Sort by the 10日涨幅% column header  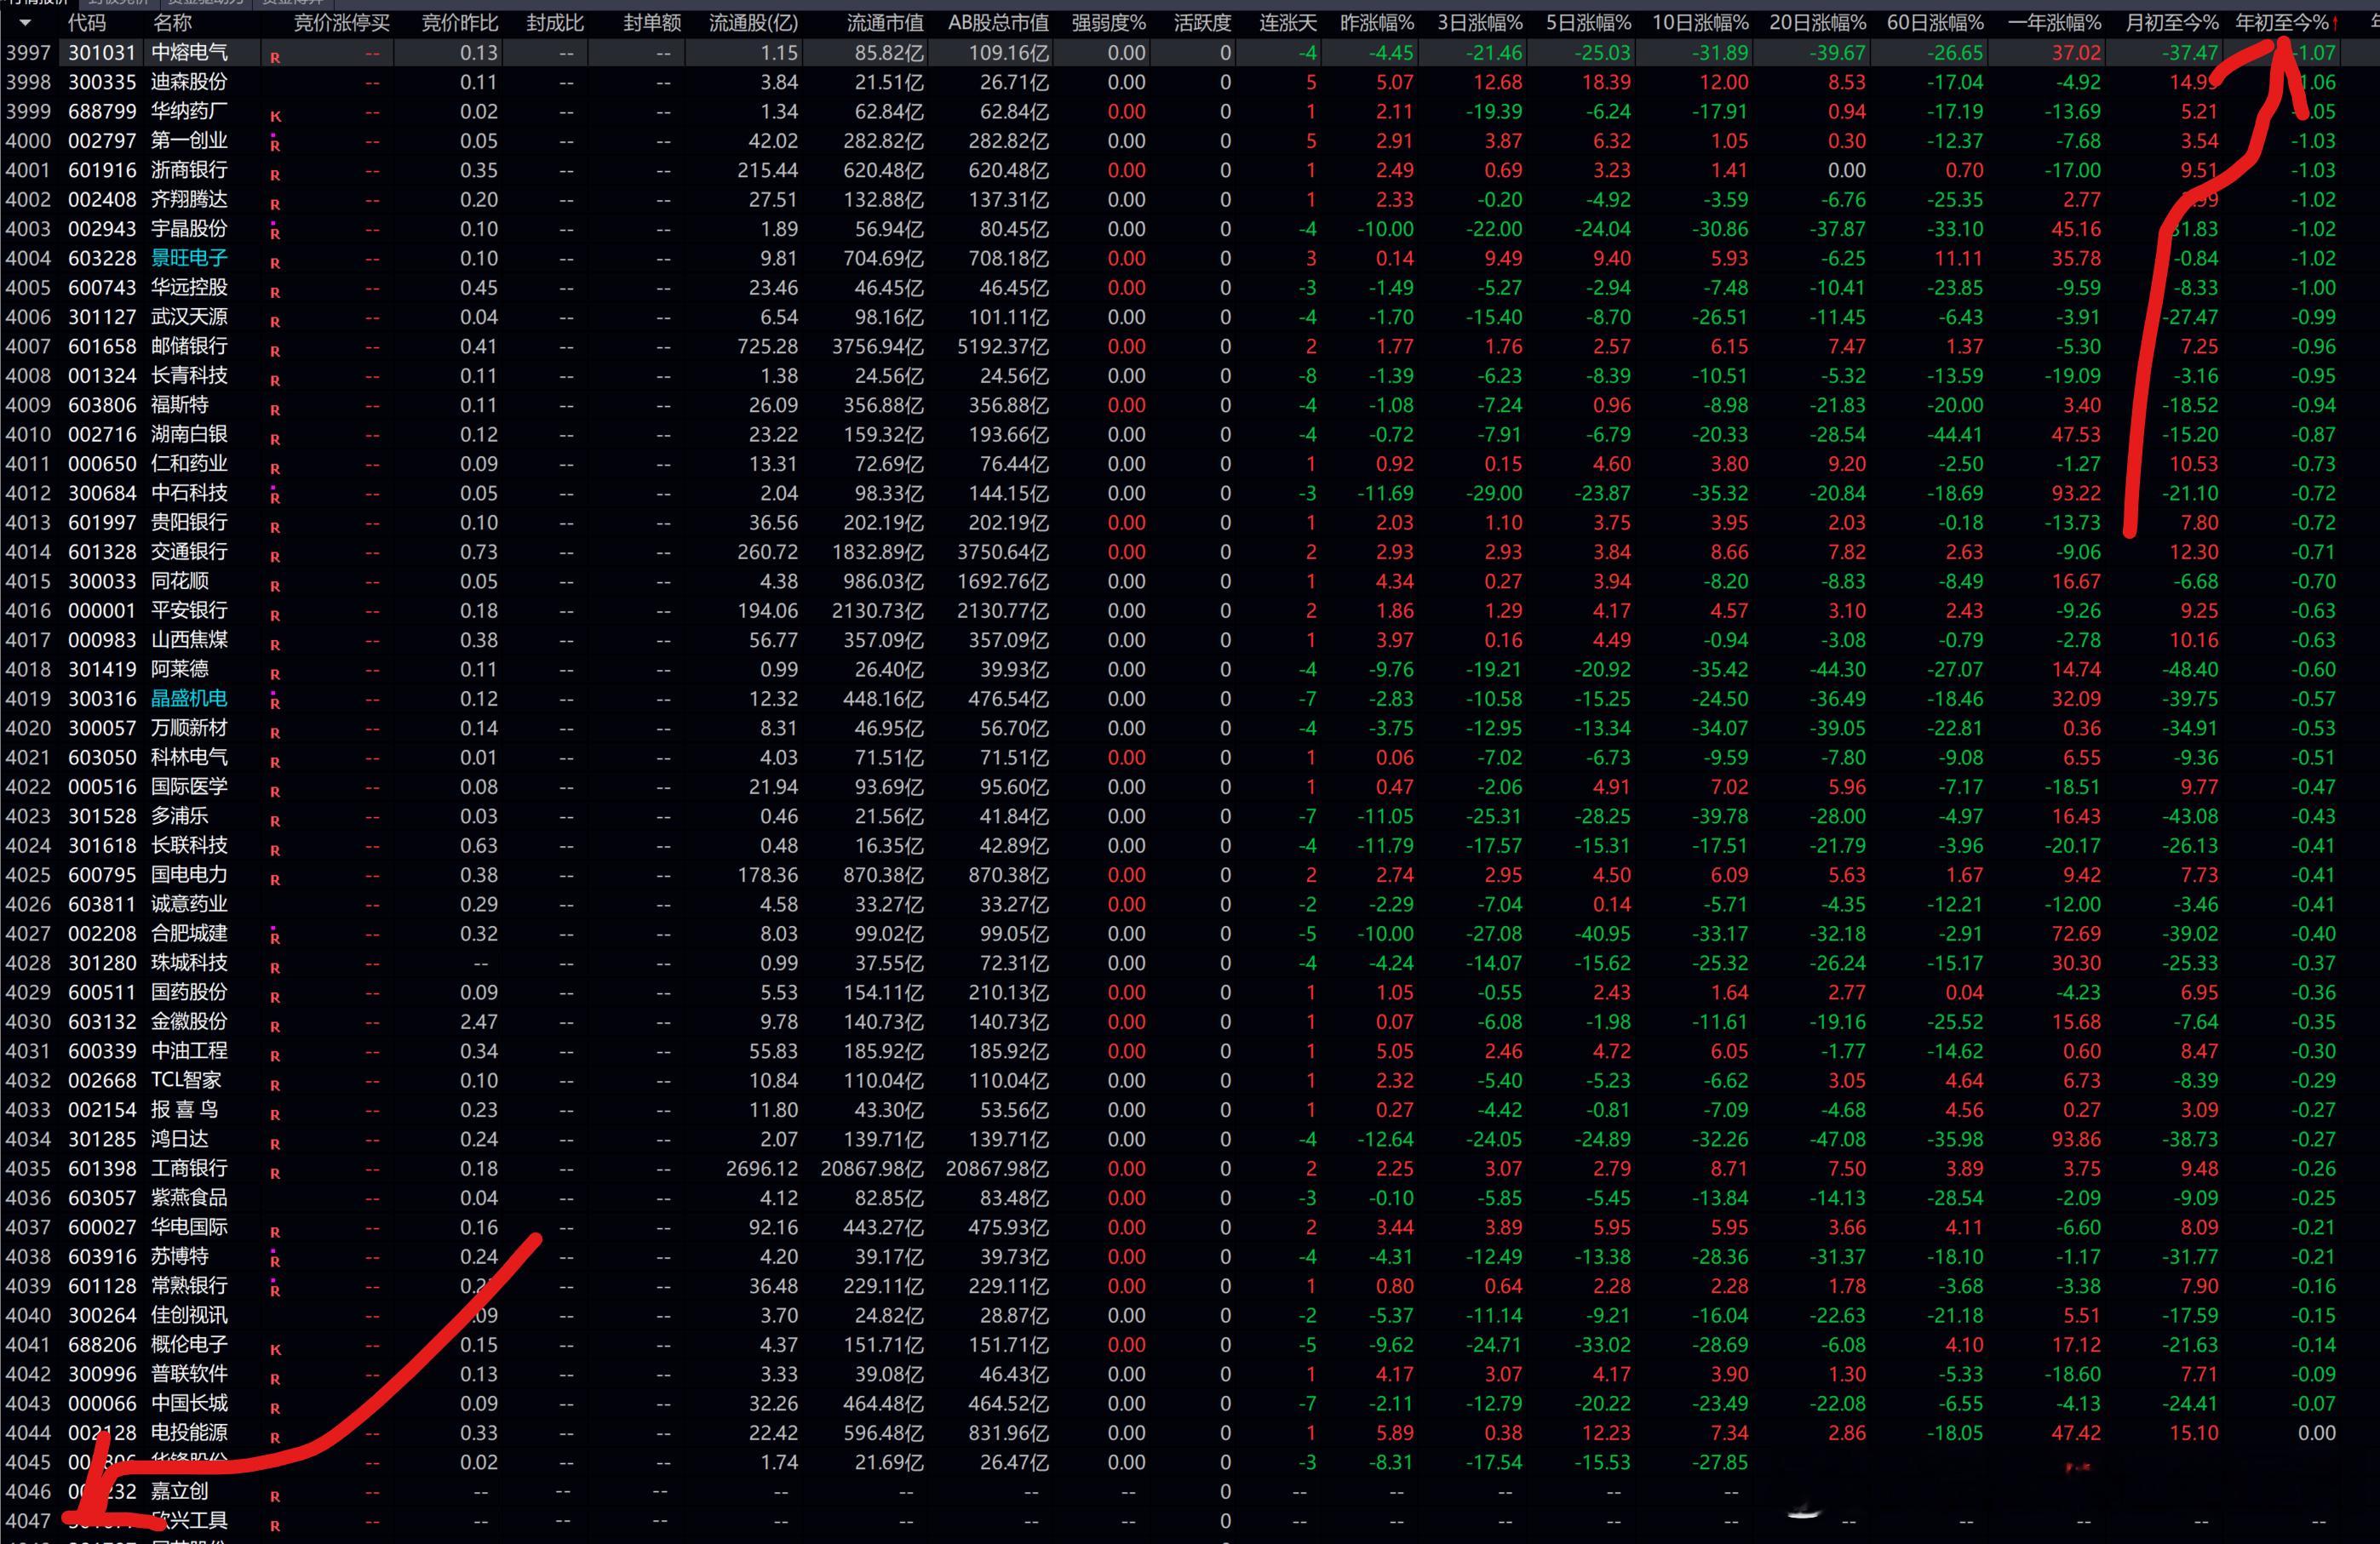1700,23
